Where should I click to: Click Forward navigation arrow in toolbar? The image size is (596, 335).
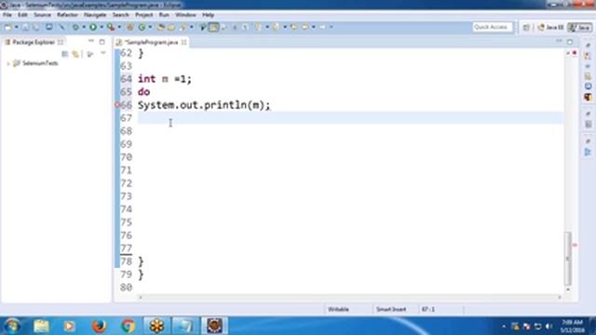pyautogui.click(x=323, y=27)
